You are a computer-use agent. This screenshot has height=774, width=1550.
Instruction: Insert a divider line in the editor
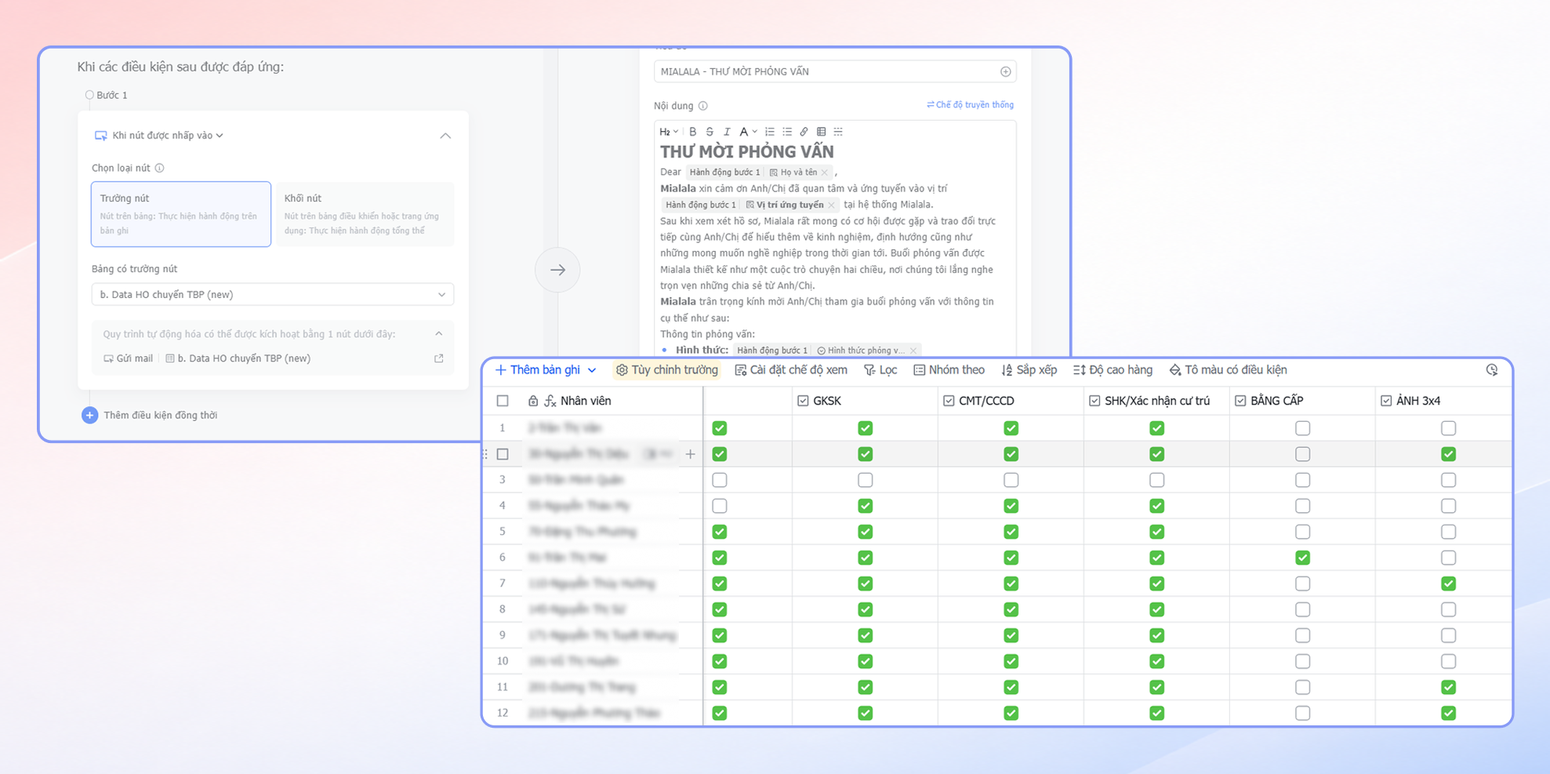[838, 132]
